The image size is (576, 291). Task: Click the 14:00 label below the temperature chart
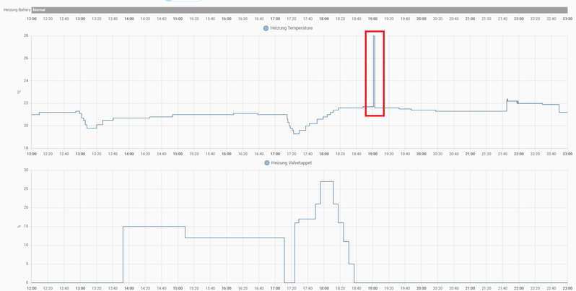coord(128,154)
